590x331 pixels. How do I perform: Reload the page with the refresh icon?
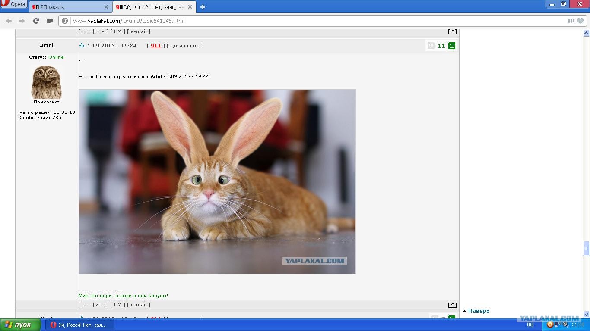pyautogui.click(x=36, y=21)
